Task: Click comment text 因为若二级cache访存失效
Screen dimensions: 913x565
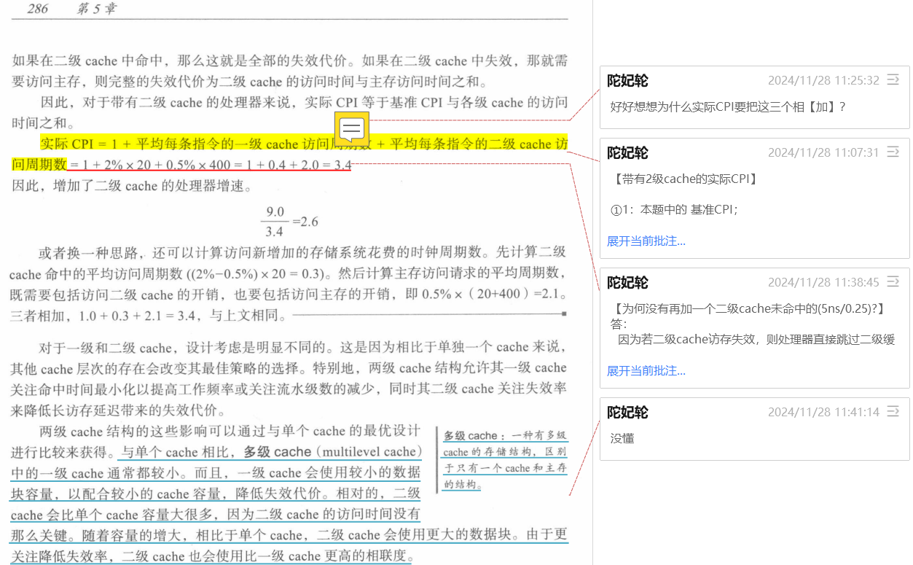Action: (756, 340)
